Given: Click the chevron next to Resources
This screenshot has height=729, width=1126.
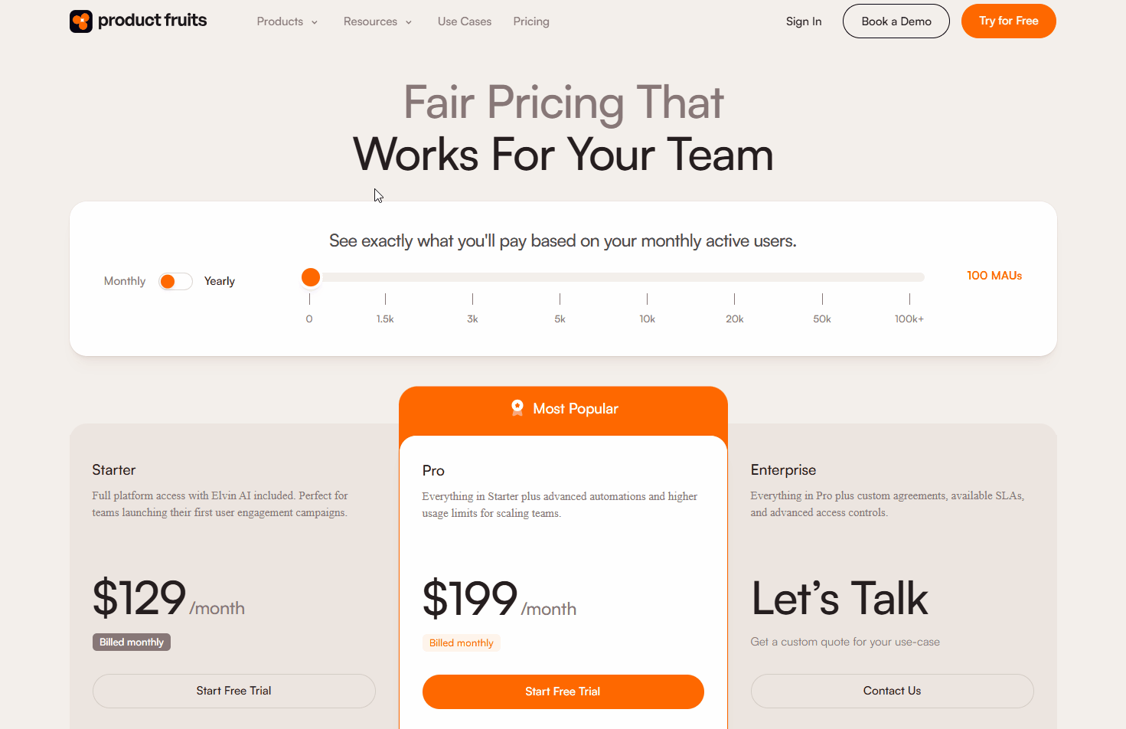Looking at the screenshot, I should click(x=409, y=22).
